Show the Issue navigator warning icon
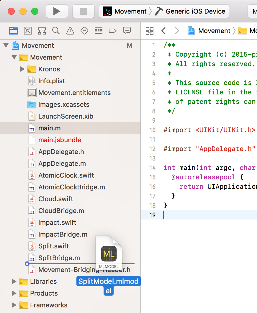This screenshot has height=313, width=257. coord(70,31)
